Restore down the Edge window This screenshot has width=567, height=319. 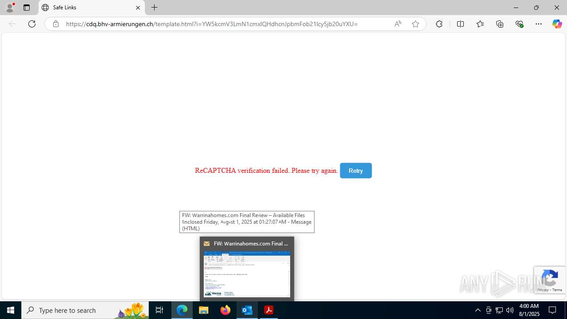536,8
